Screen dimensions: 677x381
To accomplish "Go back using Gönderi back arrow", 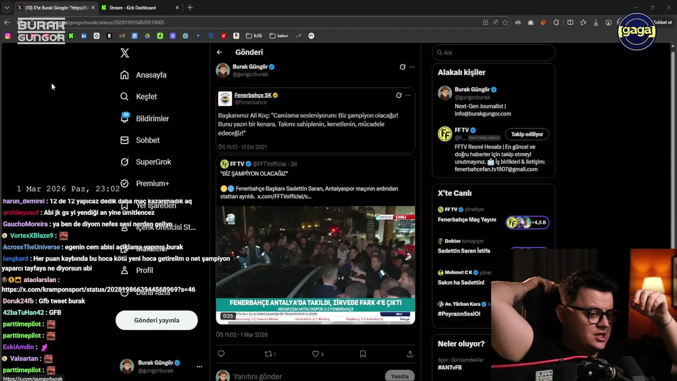I will pos(219,52).
